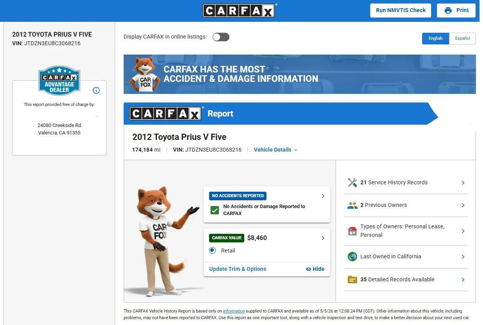Click the wrench icon for Service History Records
The height and width of the screenshot is (325, 483).
click(x=352, y=182)
